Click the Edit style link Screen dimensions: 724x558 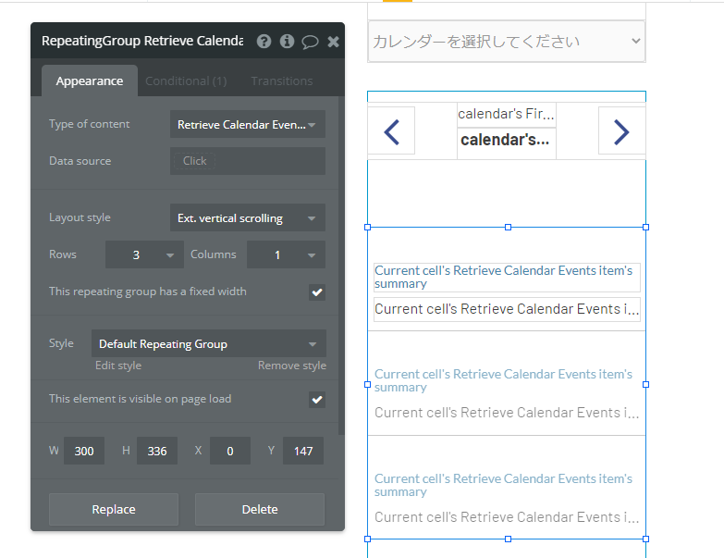118,366
